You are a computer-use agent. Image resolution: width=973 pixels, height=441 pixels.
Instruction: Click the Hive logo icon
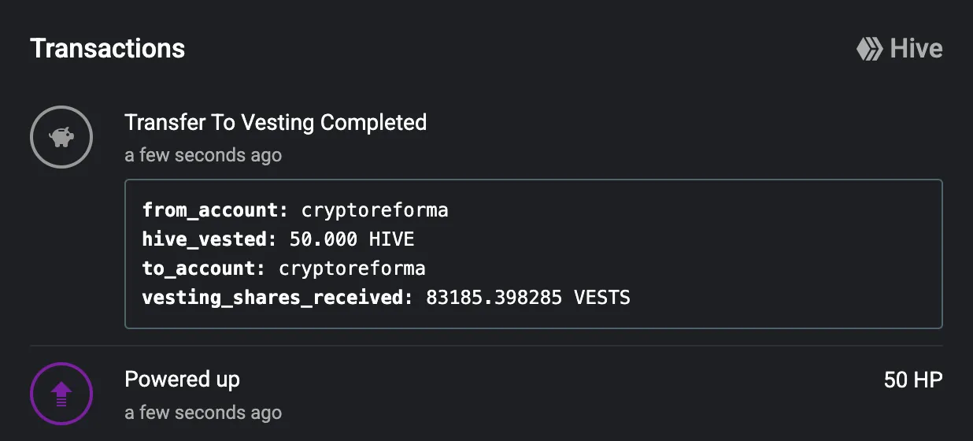pos(870,49)
